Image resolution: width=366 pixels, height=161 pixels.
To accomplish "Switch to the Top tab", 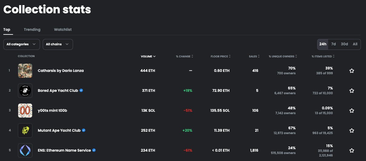I will pyautogui.click(x=7, y=30).
